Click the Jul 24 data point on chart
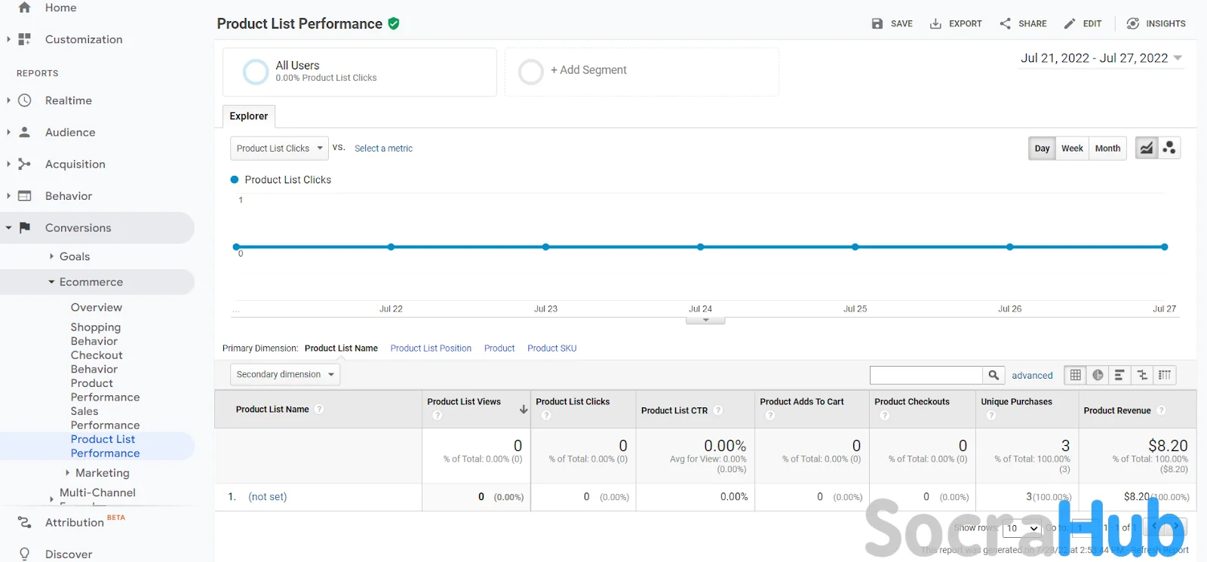Image resolution: width=1207 pixels, height=562 pixels. [700, 247]
